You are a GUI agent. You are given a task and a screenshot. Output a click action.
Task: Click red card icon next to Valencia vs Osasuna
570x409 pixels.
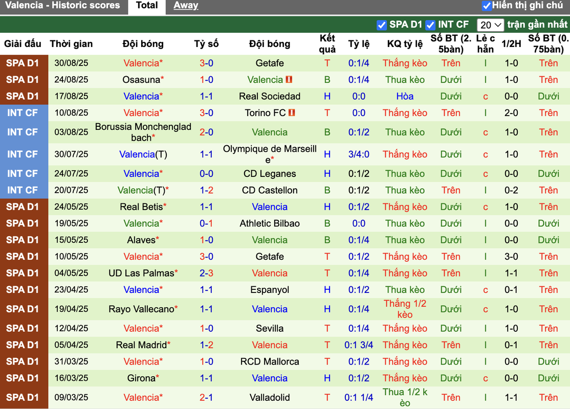[x=289, y=80]
